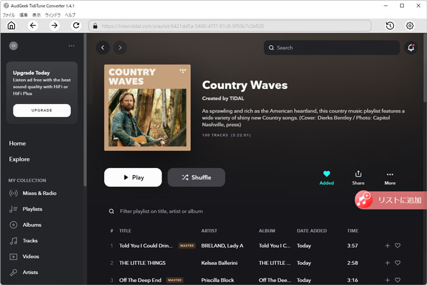Reload the page with the refresh icon
The height and width of the screenshot is (285, 427).
76,26
